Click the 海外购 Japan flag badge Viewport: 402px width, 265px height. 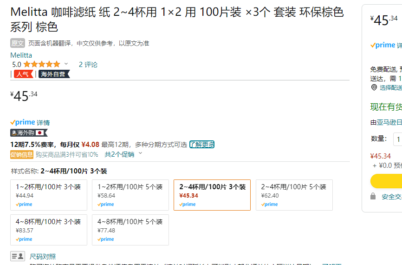coord(29,133)
